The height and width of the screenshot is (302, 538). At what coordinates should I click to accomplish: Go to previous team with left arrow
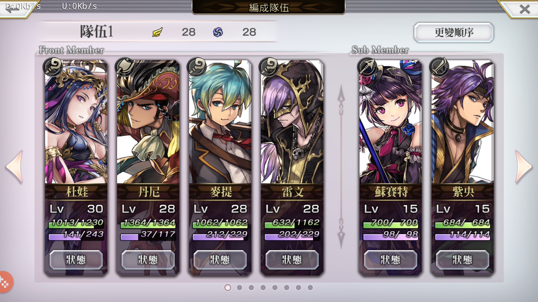click(x=15, y=167)
